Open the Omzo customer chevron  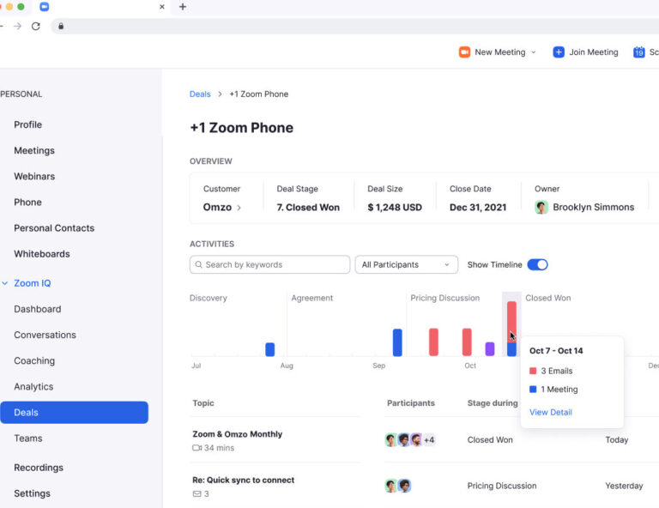239,208
